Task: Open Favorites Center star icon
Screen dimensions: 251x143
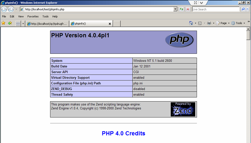Action: (x=3, y=23)
